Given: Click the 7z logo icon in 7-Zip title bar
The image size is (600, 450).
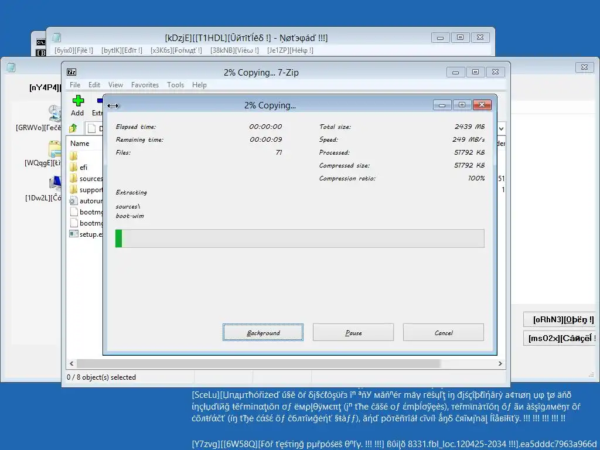Looking at the screenshot, I should (x=71, y=72).
